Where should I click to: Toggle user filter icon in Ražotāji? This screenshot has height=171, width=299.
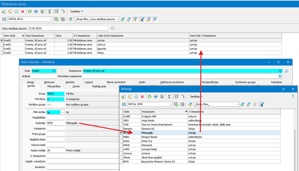262,104
